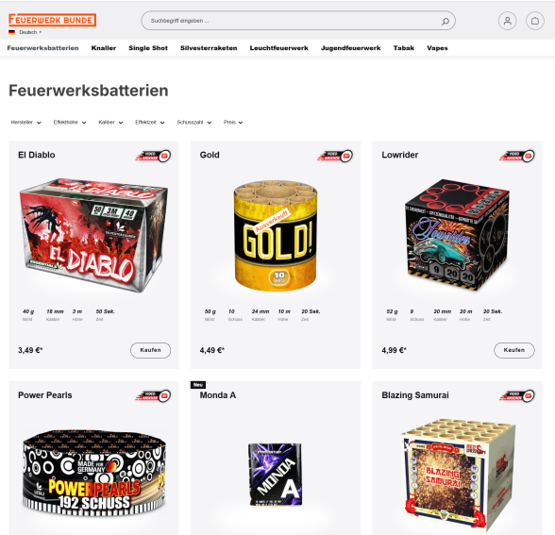This screenshot has height=535, width=555.
Task: Play the El Diablo video badge
Action: [153, 156]
